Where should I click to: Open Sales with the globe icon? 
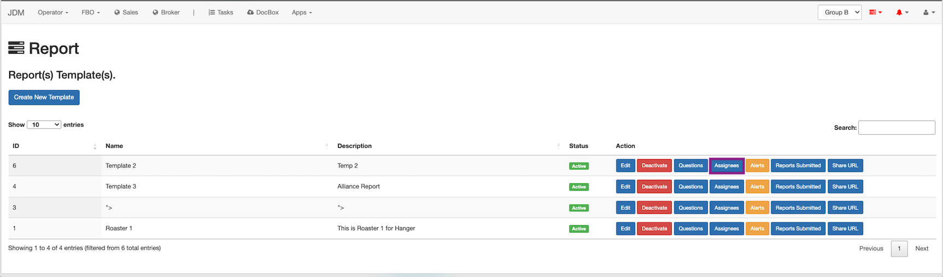pyautogui.click(x=126, y=13)
